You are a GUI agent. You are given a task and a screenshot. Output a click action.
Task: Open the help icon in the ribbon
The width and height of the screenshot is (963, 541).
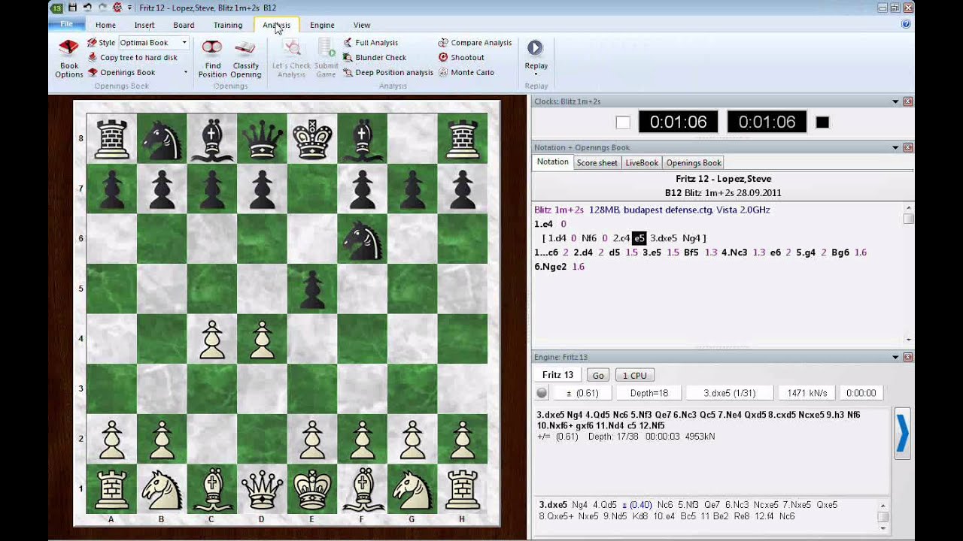point(906,24)
